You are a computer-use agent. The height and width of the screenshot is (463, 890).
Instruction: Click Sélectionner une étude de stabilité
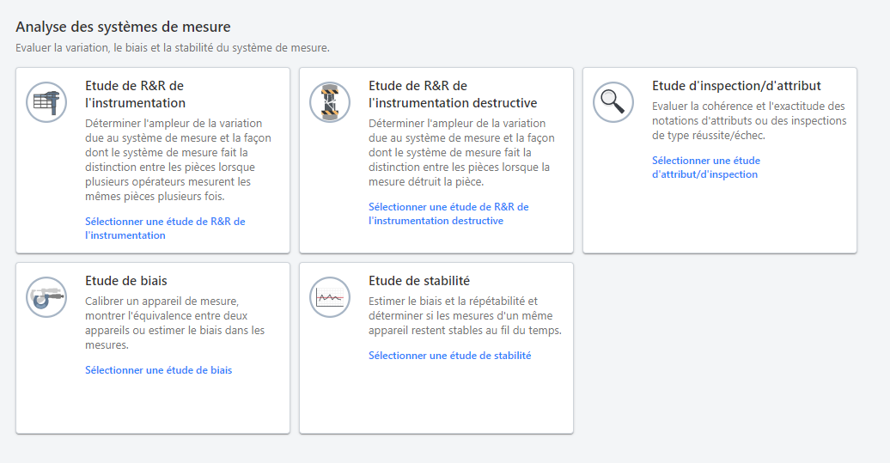click(x=449, y=356)
